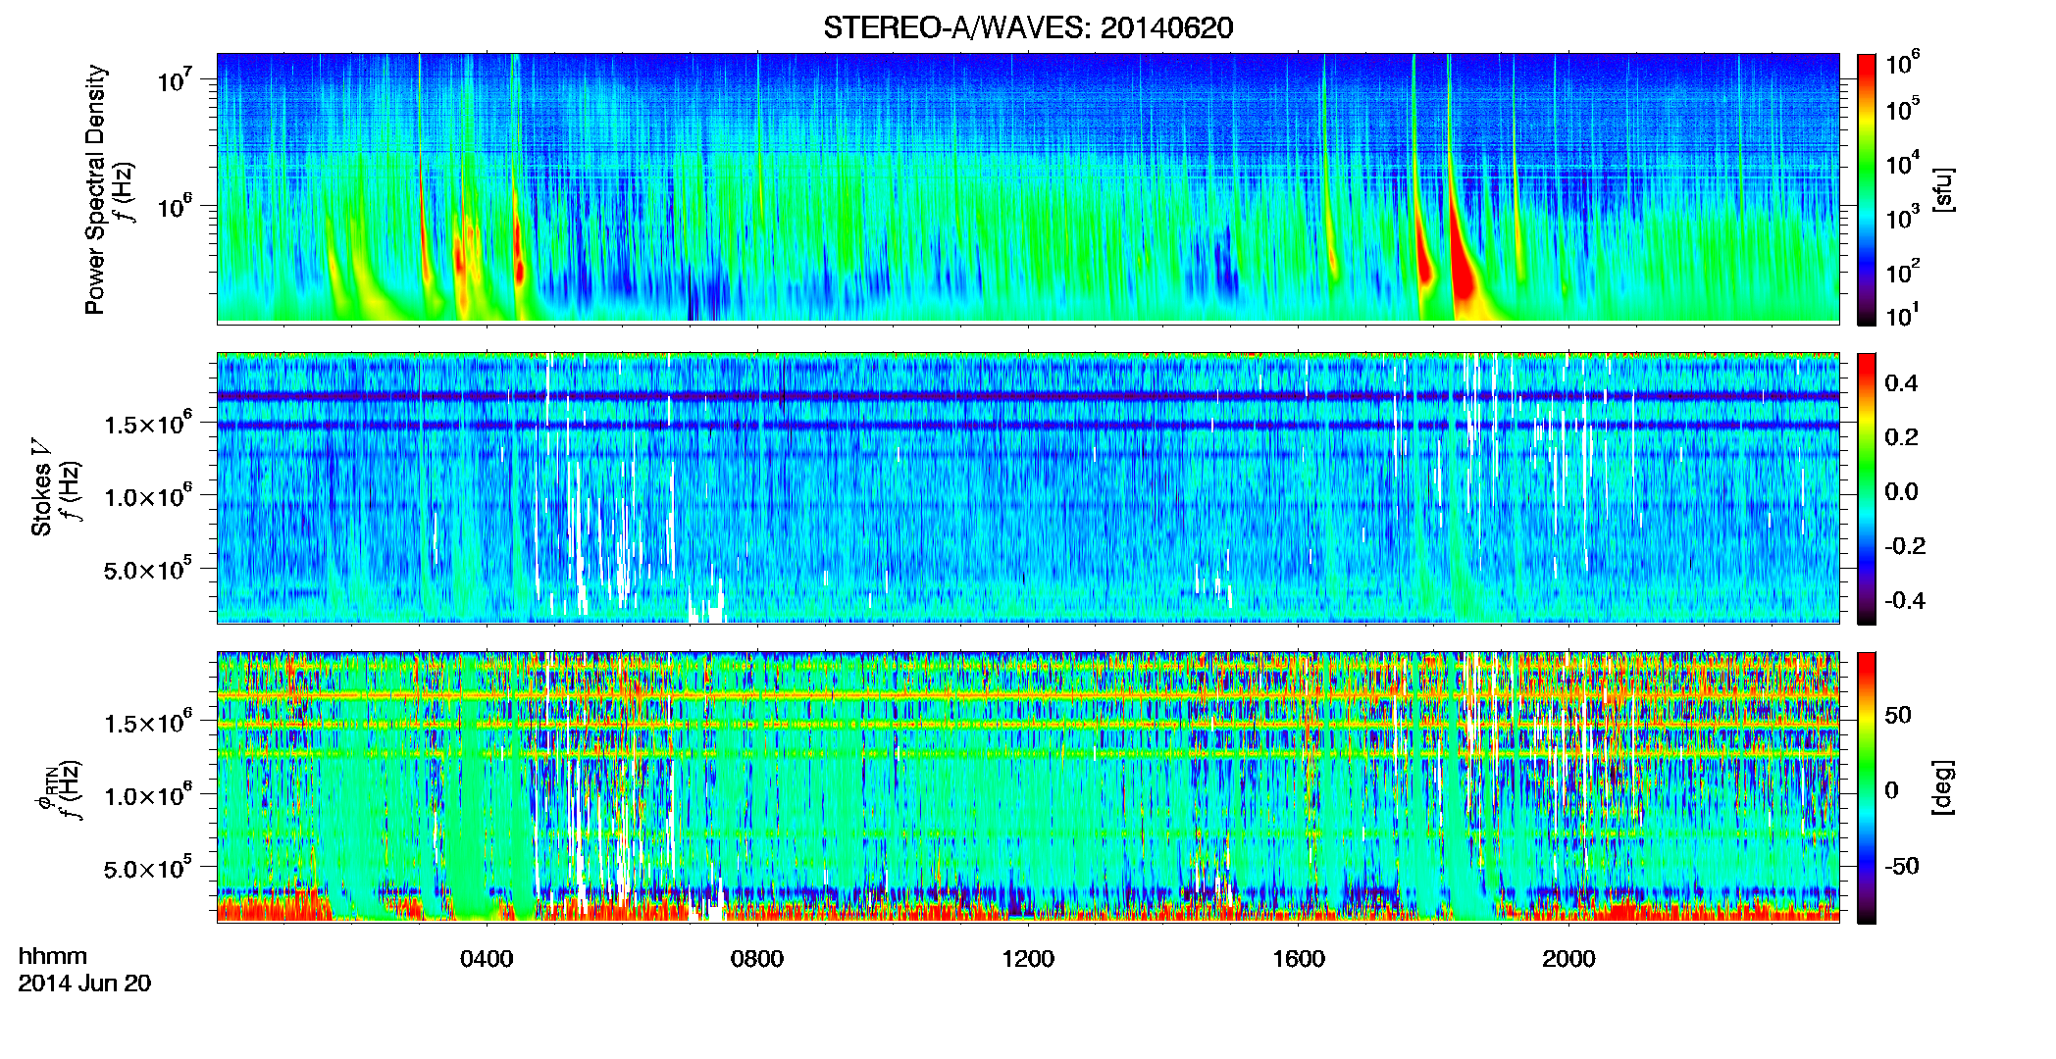Image resolution: width=2056 pixels, height=1059 pixels.
Task: Click the φRTN axis label of bottom panel
Action: [x=46, y=790]
